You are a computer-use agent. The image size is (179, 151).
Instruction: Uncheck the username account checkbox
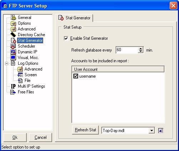click(x=76, y=76)
